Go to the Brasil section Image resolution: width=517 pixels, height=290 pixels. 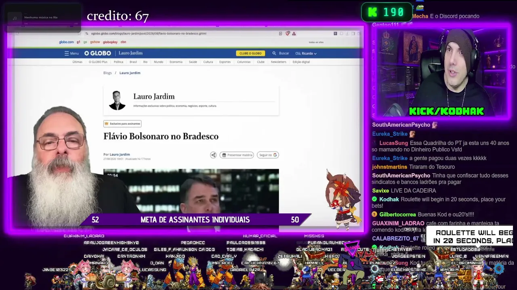pos(133,62)
